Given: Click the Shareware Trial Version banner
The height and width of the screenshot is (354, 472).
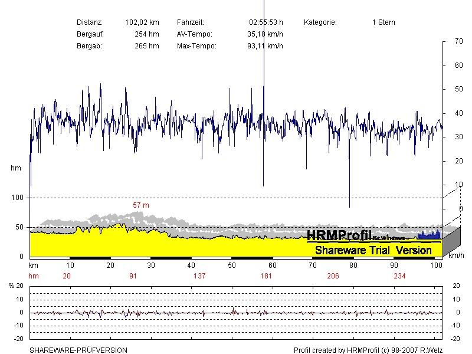Looking at the screenshot, I should 373,250.
